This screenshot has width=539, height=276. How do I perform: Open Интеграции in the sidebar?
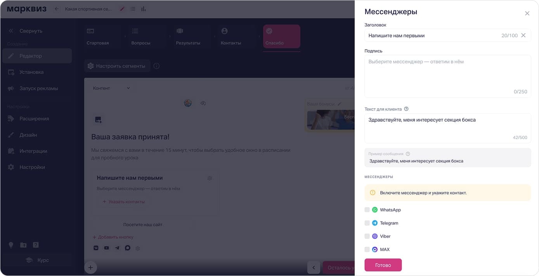click(x=37, y=151)
